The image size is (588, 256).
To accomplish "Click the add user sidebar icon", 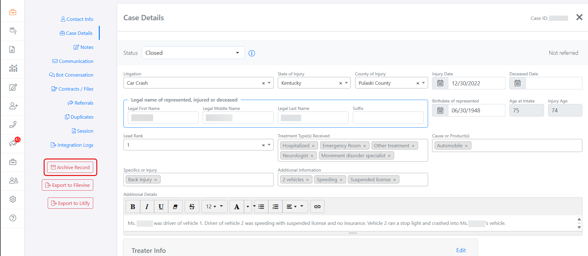I will pyautogui.click(x=13, y=106).
